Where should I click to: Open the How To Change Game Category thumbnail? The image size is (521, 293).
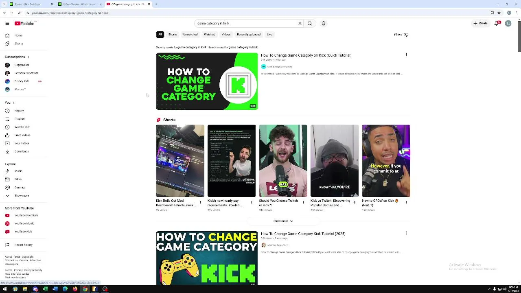(207, 81)
